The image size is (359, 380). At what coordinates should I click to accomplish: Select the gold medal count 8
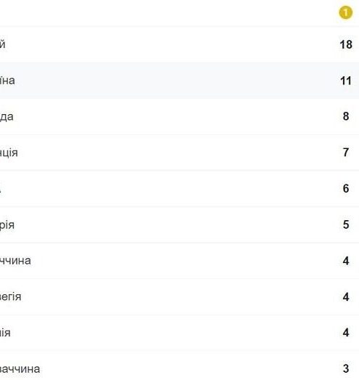pos(346,116)
